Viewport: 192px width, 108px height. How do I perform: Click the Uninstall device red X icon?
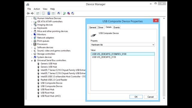pyautogui.click(x=68, y=13)
